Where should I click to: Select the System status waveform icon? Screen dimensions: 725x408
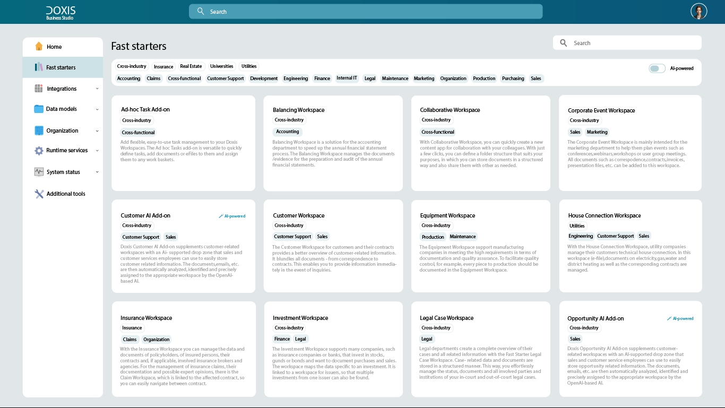(x=39, y=172)
